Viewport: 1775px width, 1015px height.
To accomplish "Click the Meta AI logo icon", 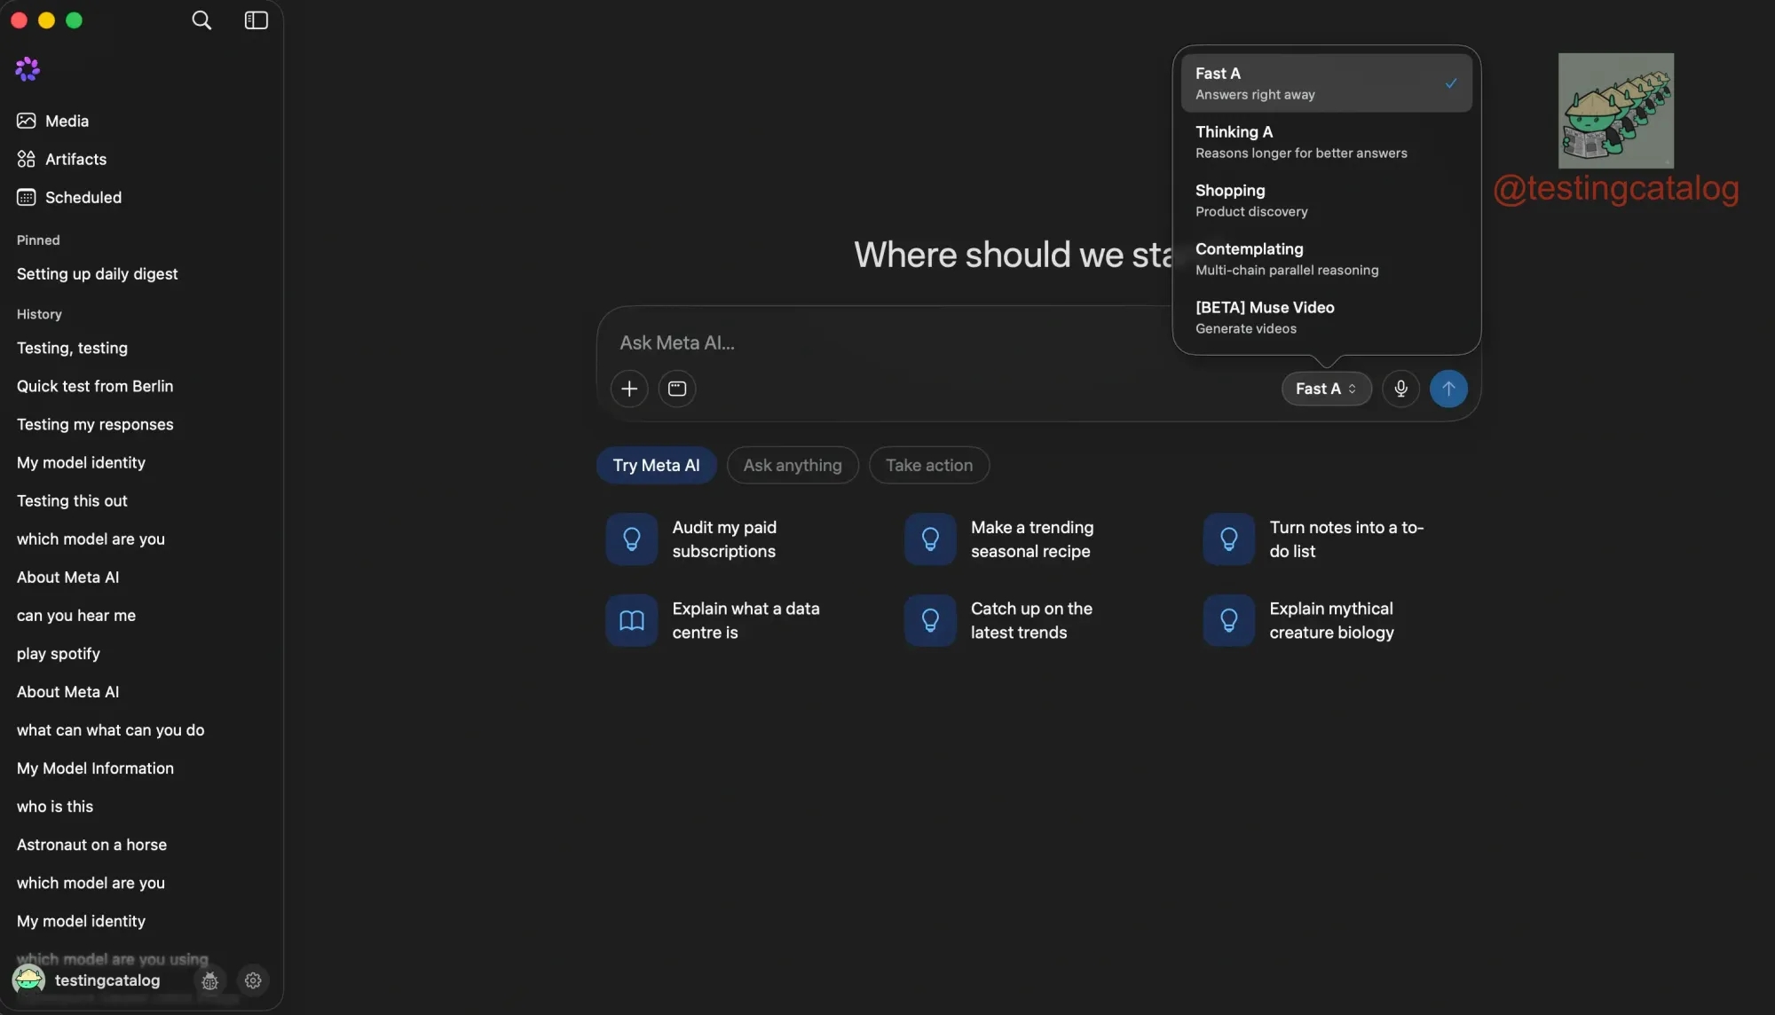I will [x=28, y=69].
